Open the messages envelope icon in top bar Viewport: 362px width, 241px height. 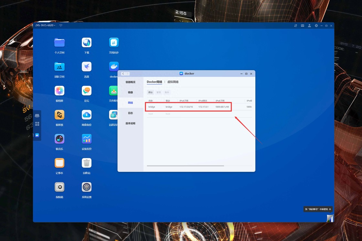coord(303,25)
